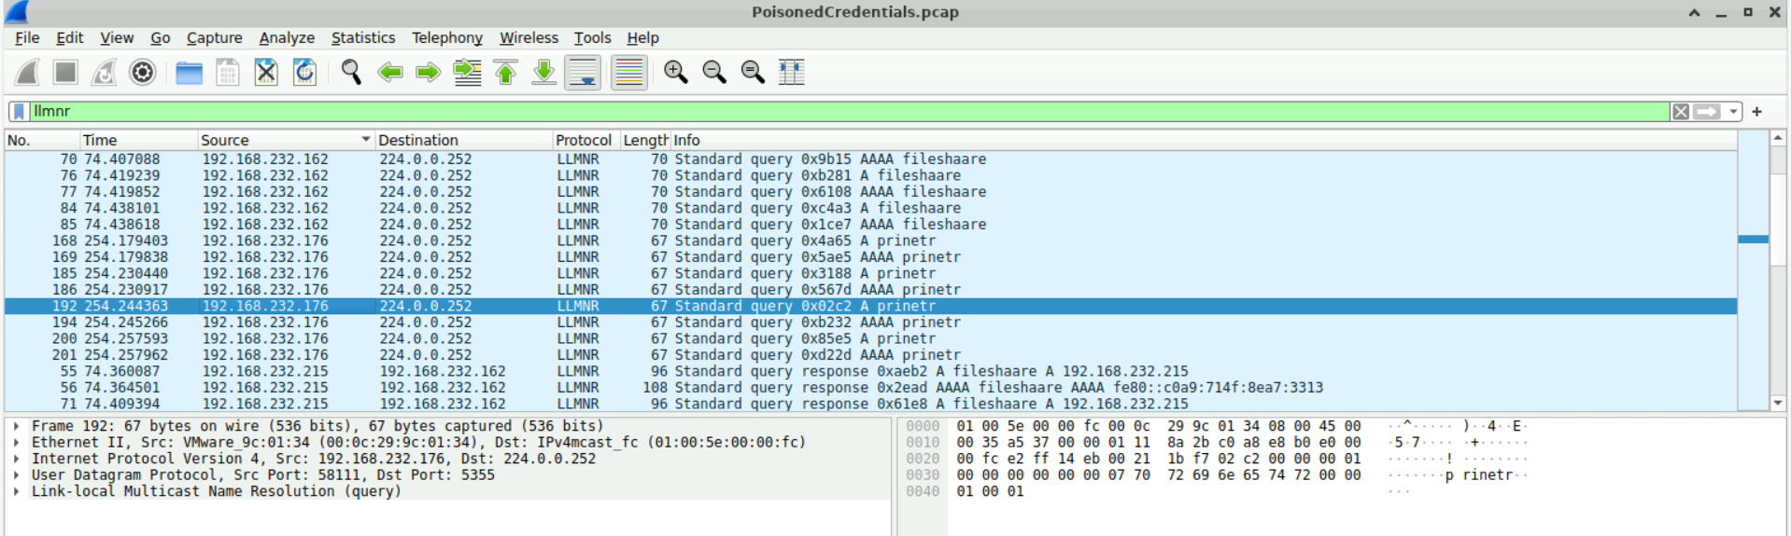The width and height of the screenshot is (1791, 536).
Task: Select packet 70 querying AAAA fileshaare
Action: click(870, 159)
